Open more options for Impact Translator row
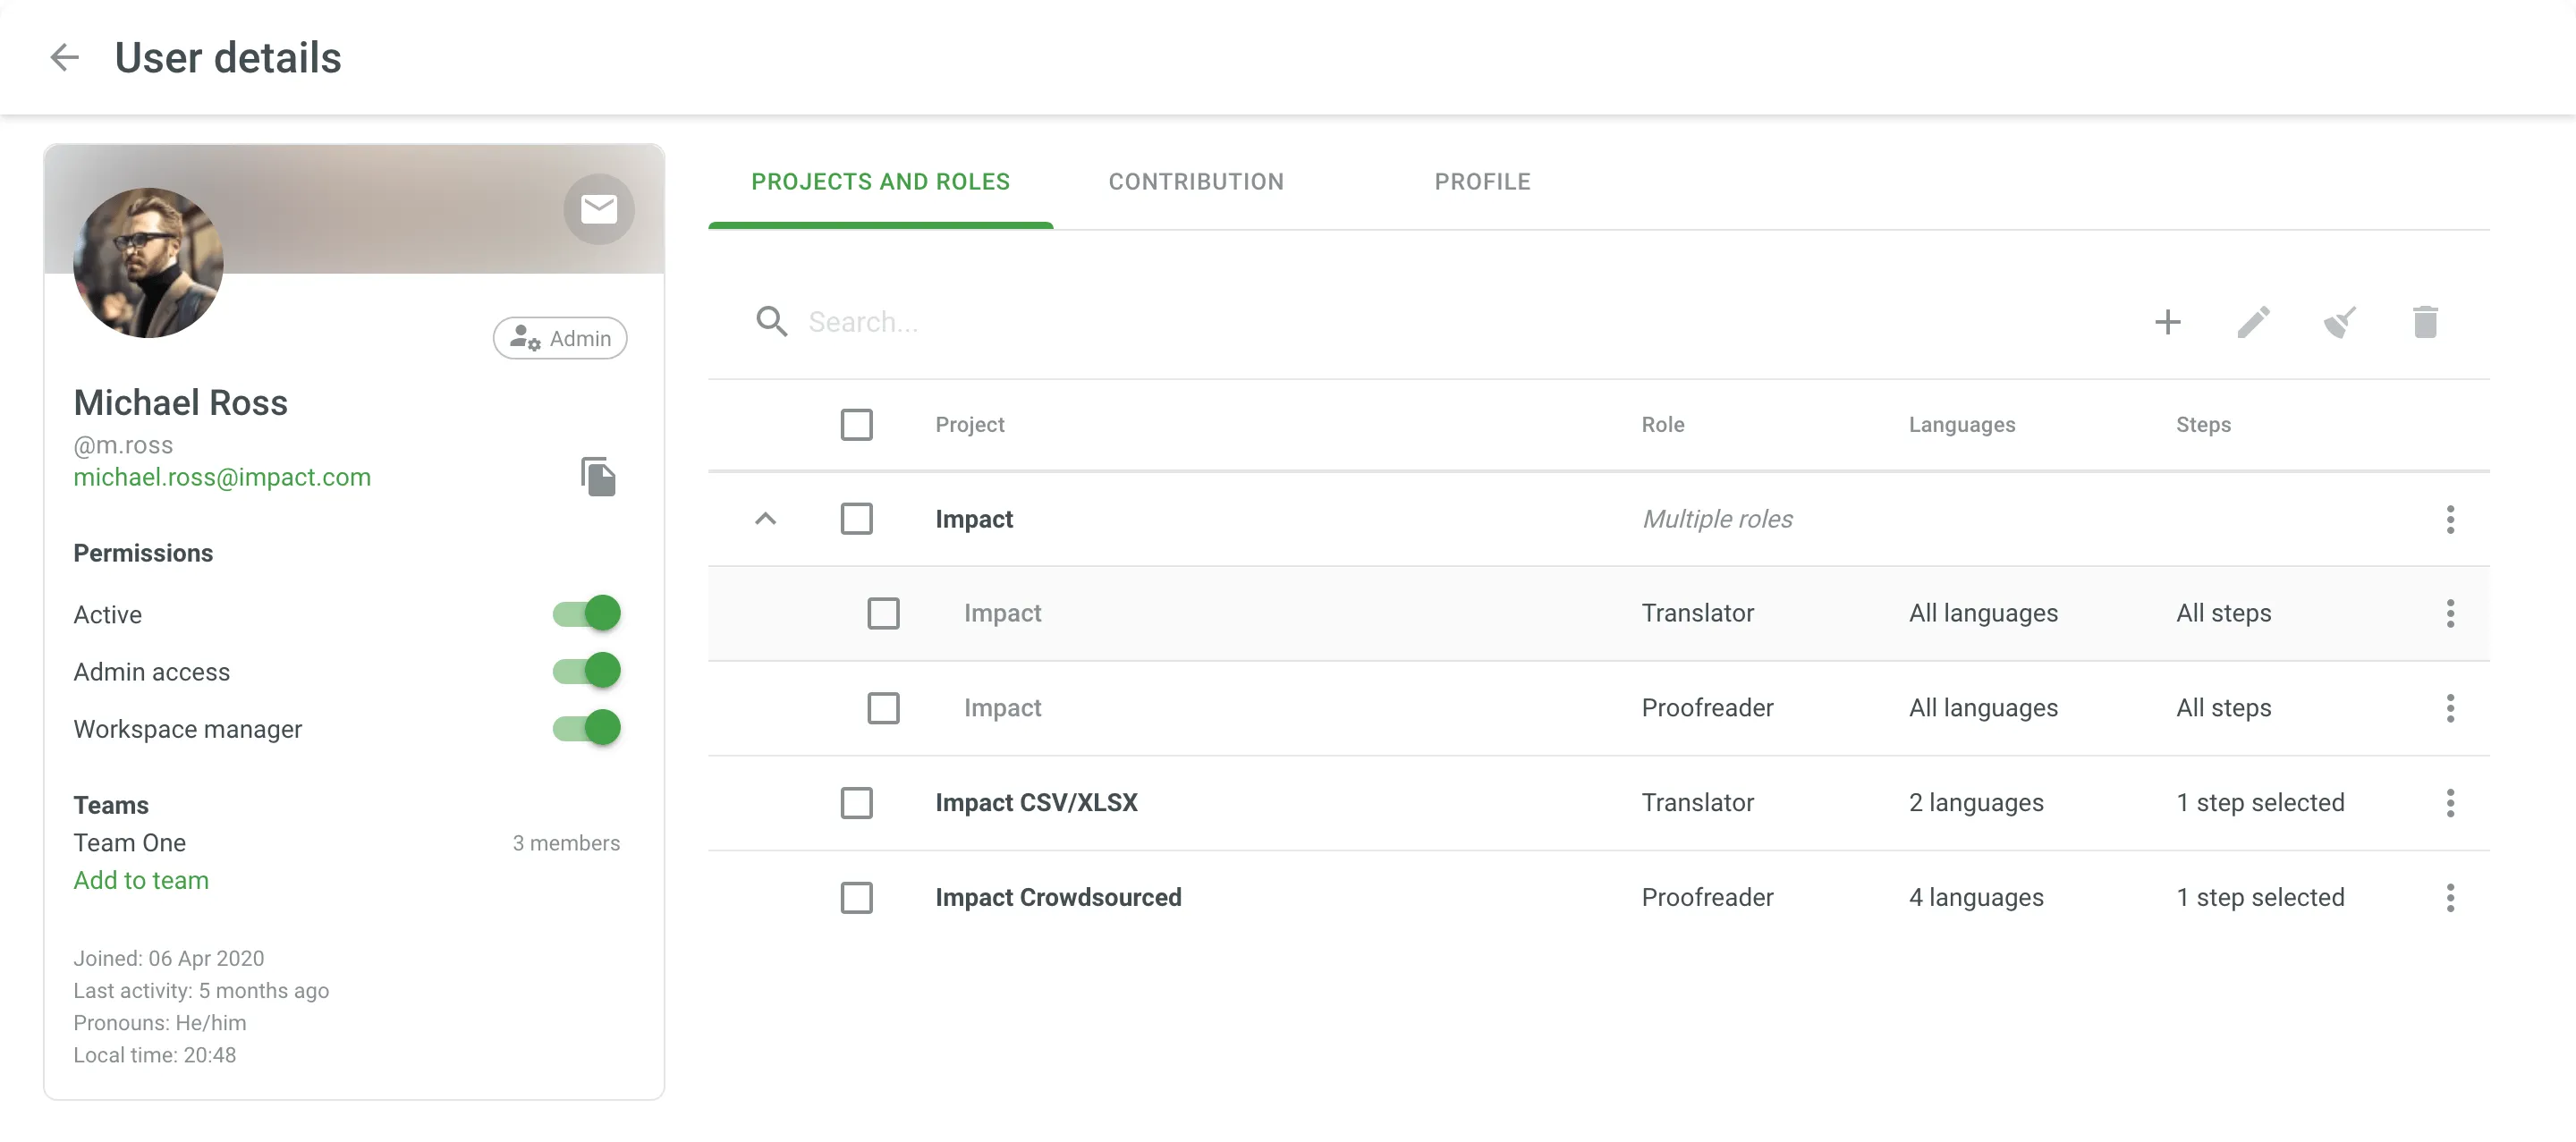This screenshot has height=1142, width=2576. [2450, 613]
